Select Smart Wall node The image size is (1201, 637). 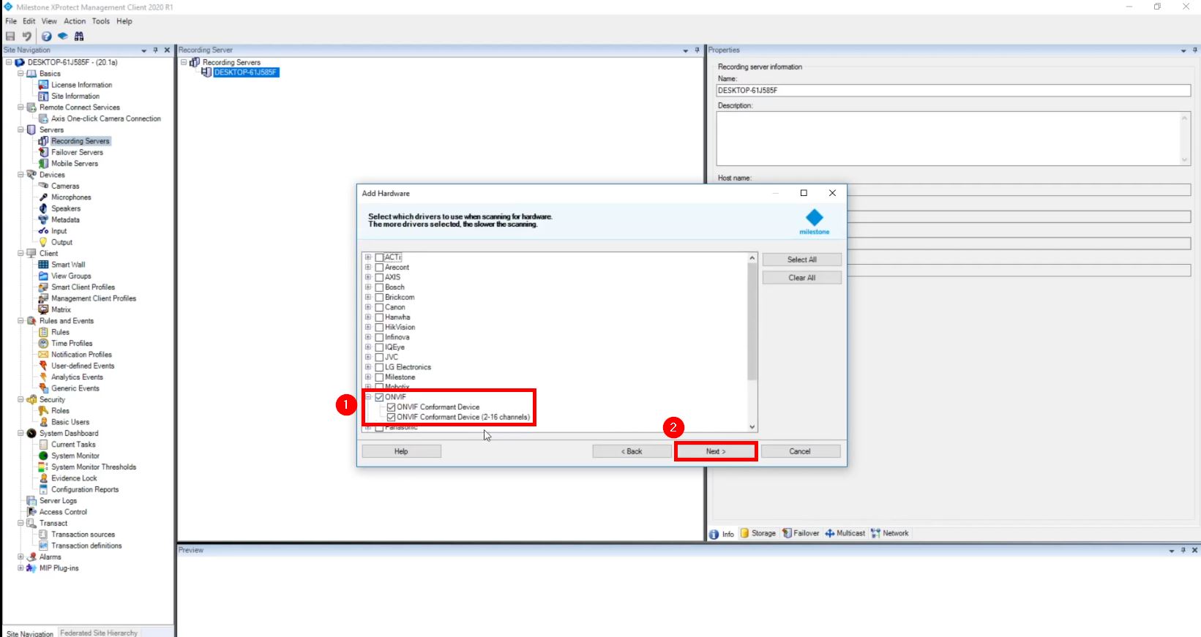click(68, 265)
